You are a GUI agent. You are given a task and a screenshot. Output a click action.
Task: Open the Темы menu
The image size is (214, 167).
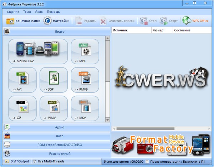click(27, 12)
